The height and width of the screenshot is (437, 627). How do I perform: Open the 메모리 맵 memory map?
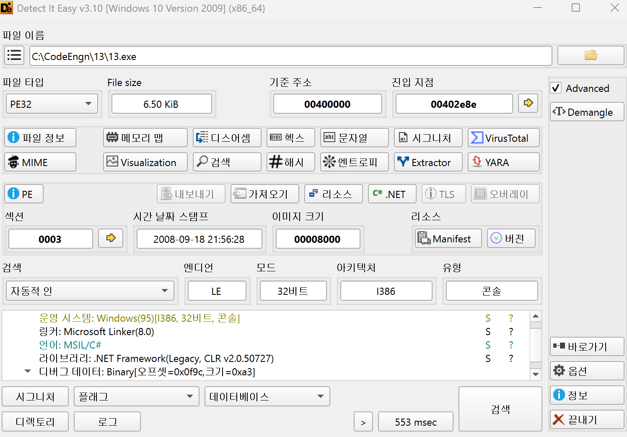tap(145, 138)
